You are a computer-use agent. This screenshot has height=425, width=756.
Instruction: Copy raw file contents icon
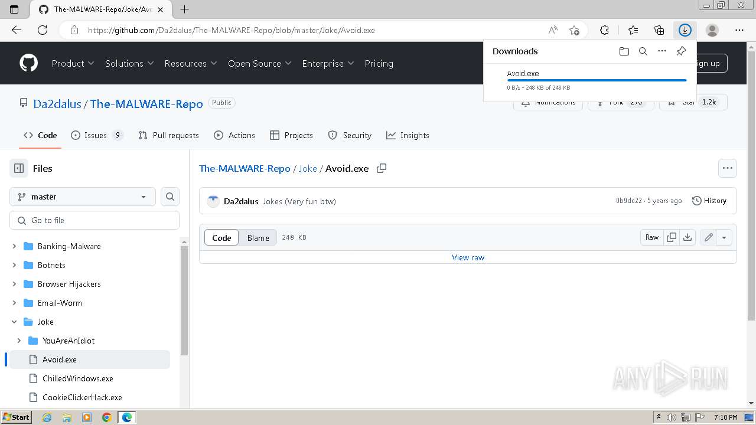(672, 237)
